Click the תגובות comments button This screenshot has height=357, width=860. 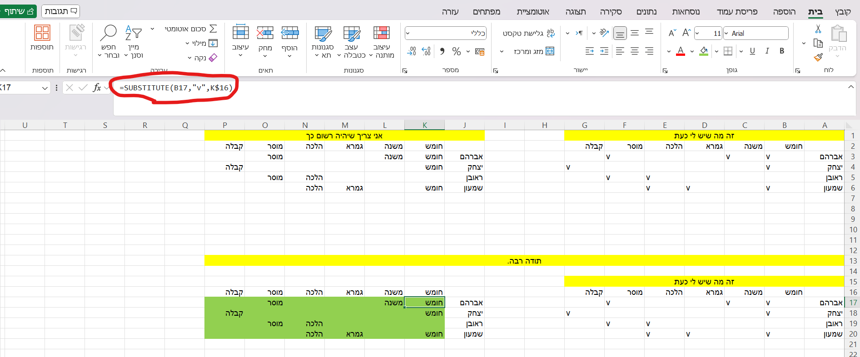61,11
